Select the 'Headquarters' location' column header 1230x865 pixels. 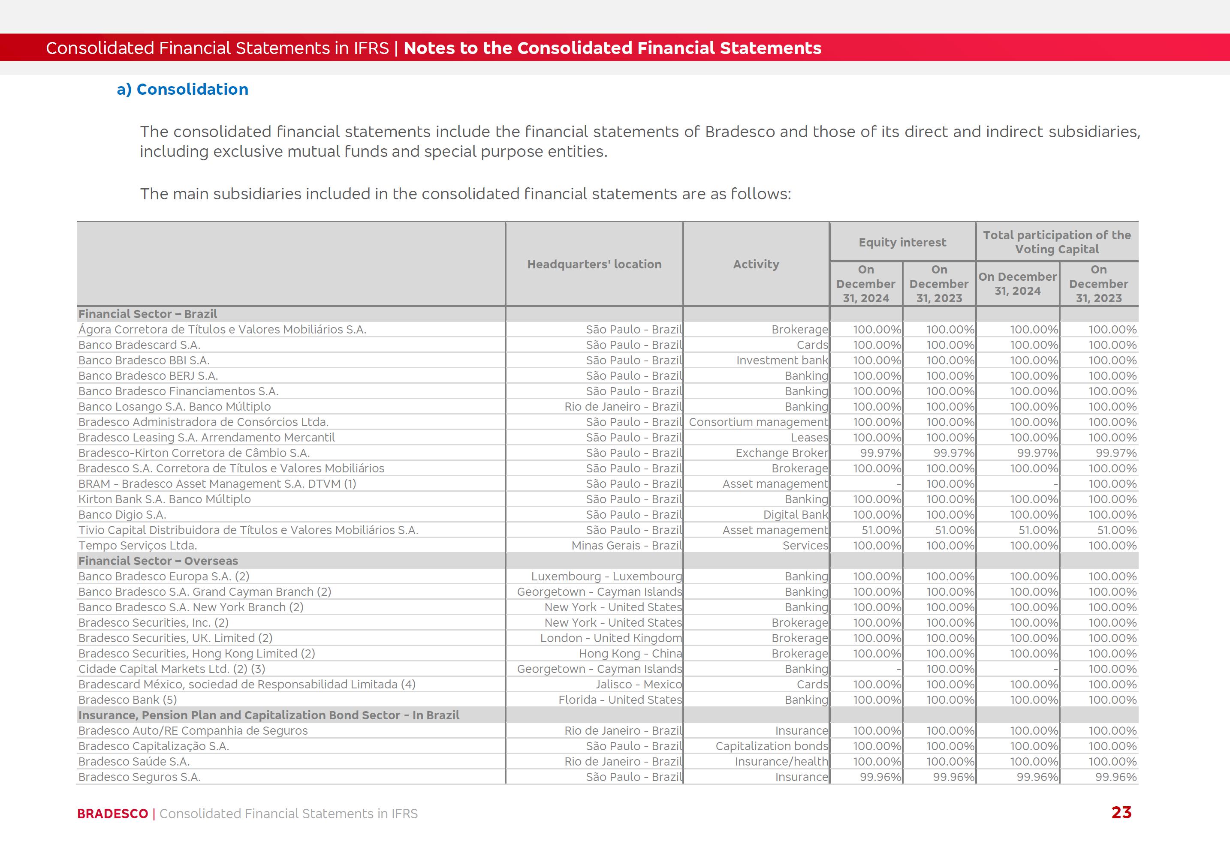click(x=594, y=264)
